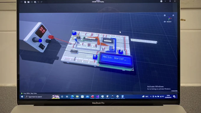The width and height of the screenshot is (201, 113).
Task: Open the clock and date flyout
Action: [168, 96]
